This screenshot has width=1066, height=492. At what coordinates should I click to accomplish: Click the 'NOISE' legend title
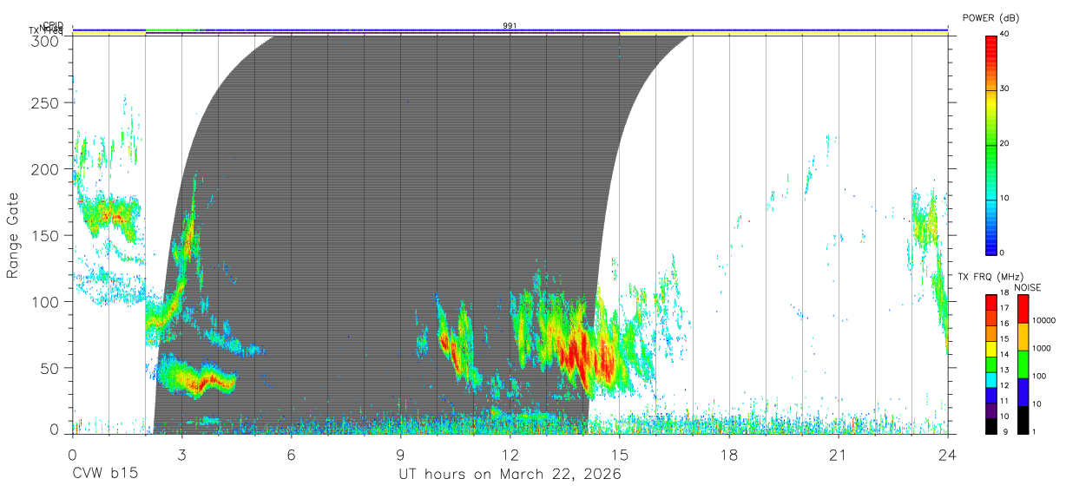coord(1028,287)
